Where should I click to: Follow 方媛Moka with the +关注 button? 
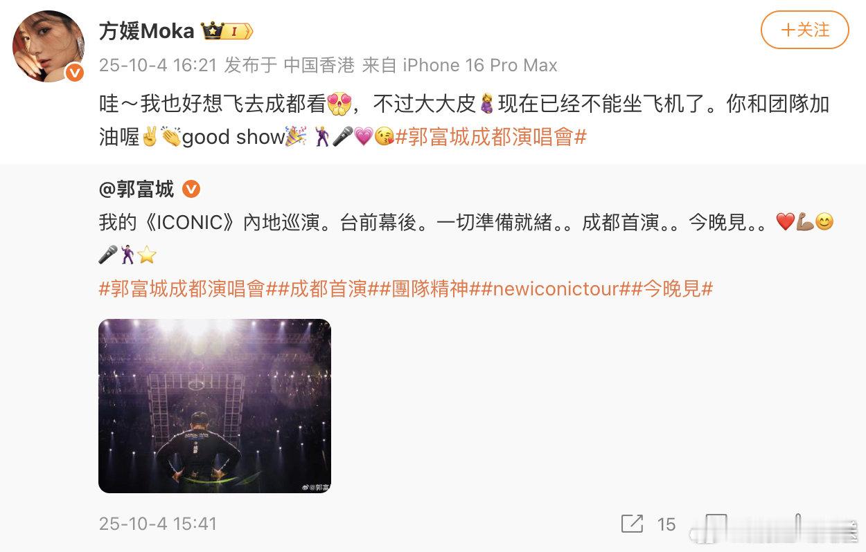pos(804,30)
